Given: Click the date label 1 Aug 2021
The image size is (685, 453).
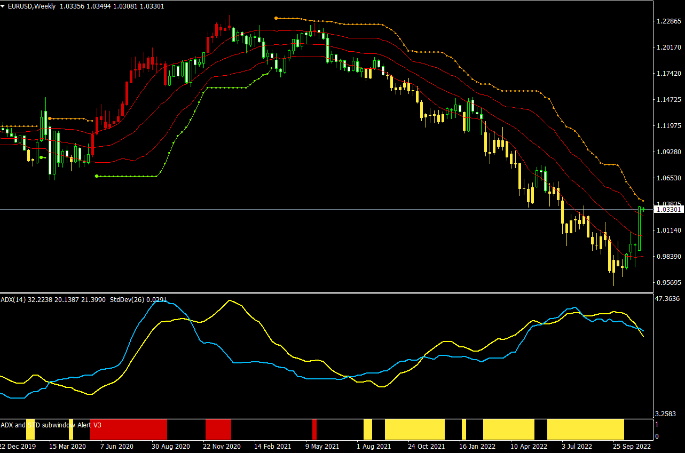Looking at the screenshot, I should [x=374, y=446].
